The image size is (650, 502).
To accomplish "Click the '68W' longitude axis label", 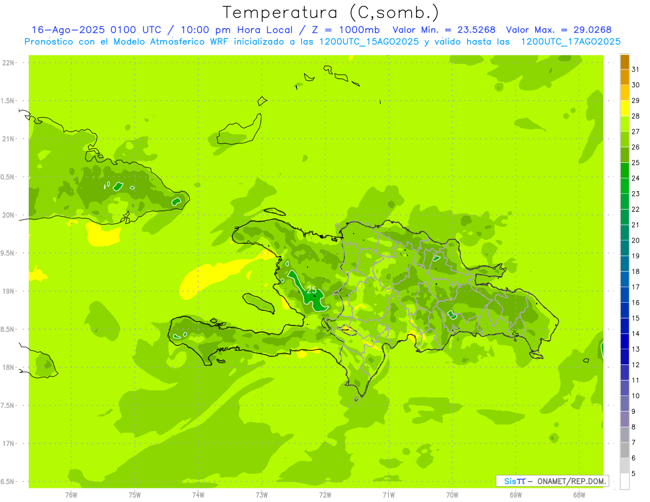I will point(579,495).
